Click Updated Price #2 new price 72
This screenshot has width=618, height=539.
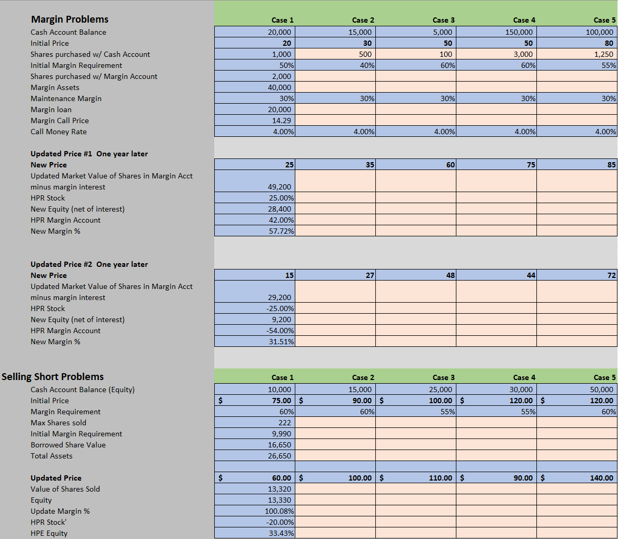(576, 275)
